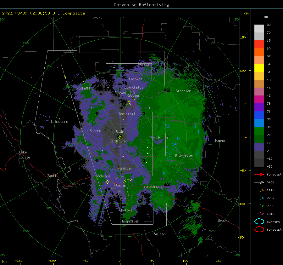
Task: Click the Lacombe town label
Action: coord(136,79)
